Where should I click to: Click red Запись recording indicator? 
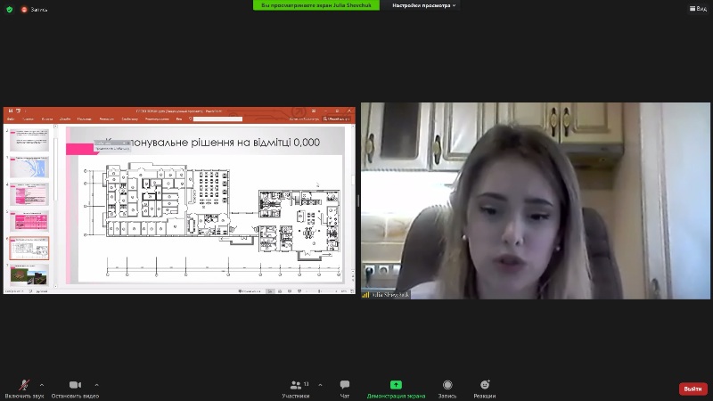(x=34, y=10)
